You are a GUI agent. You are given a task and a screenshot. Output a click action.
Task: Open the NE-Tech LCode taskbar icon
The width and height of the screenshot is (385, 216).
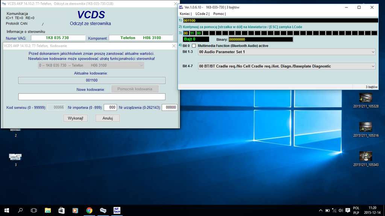coord(117,210)
